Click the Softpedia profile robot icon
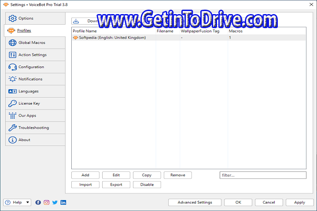This screenshot has height=211, width=317. click(75, 37)
